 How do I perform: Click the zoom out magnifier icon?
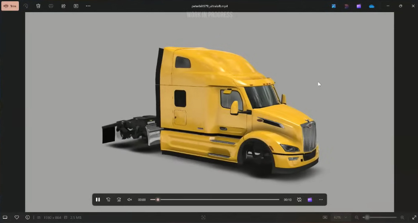pyautogui.click(x=357, y=218)
